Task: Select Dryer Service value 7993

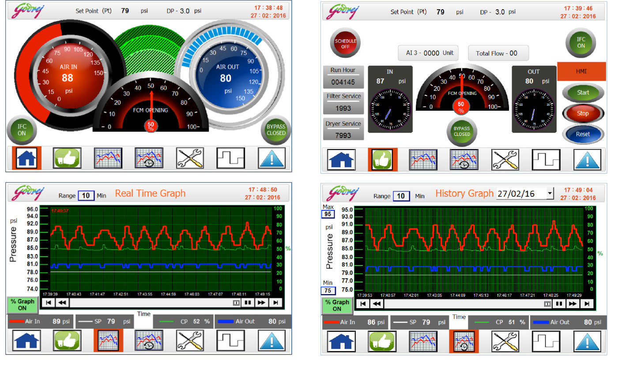Action: click(x=343, y=135)
